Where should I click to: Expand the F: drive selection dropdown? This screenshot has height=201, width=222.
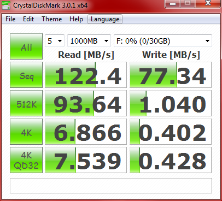click(163, 41)
